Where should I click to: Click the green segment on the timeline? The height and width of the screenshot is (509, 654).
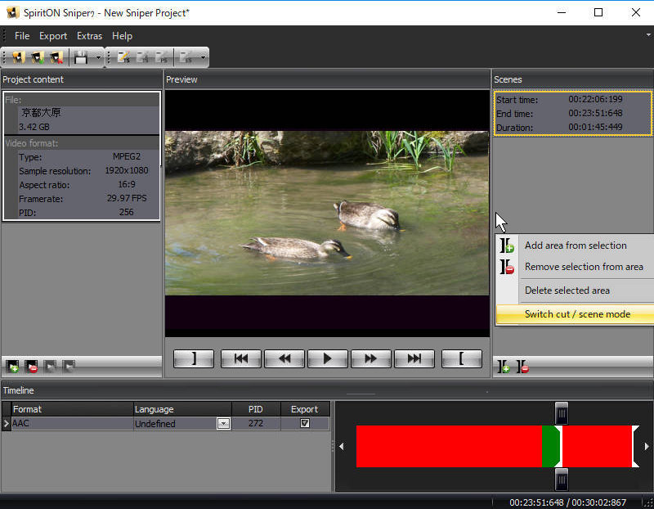[x=550, y=446]
